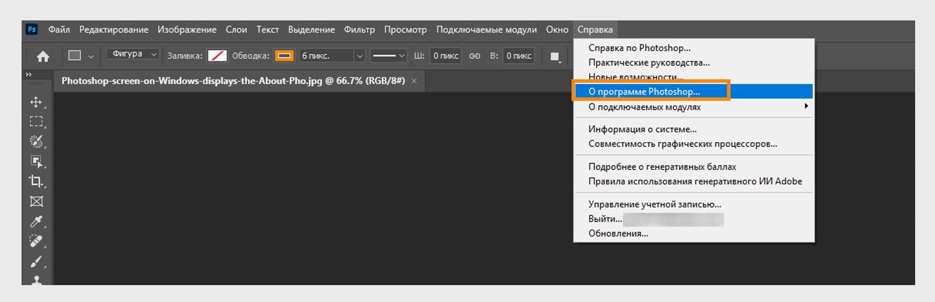Close the Photoshop-screen-on-Windows document tab

[x=414, y=81]
